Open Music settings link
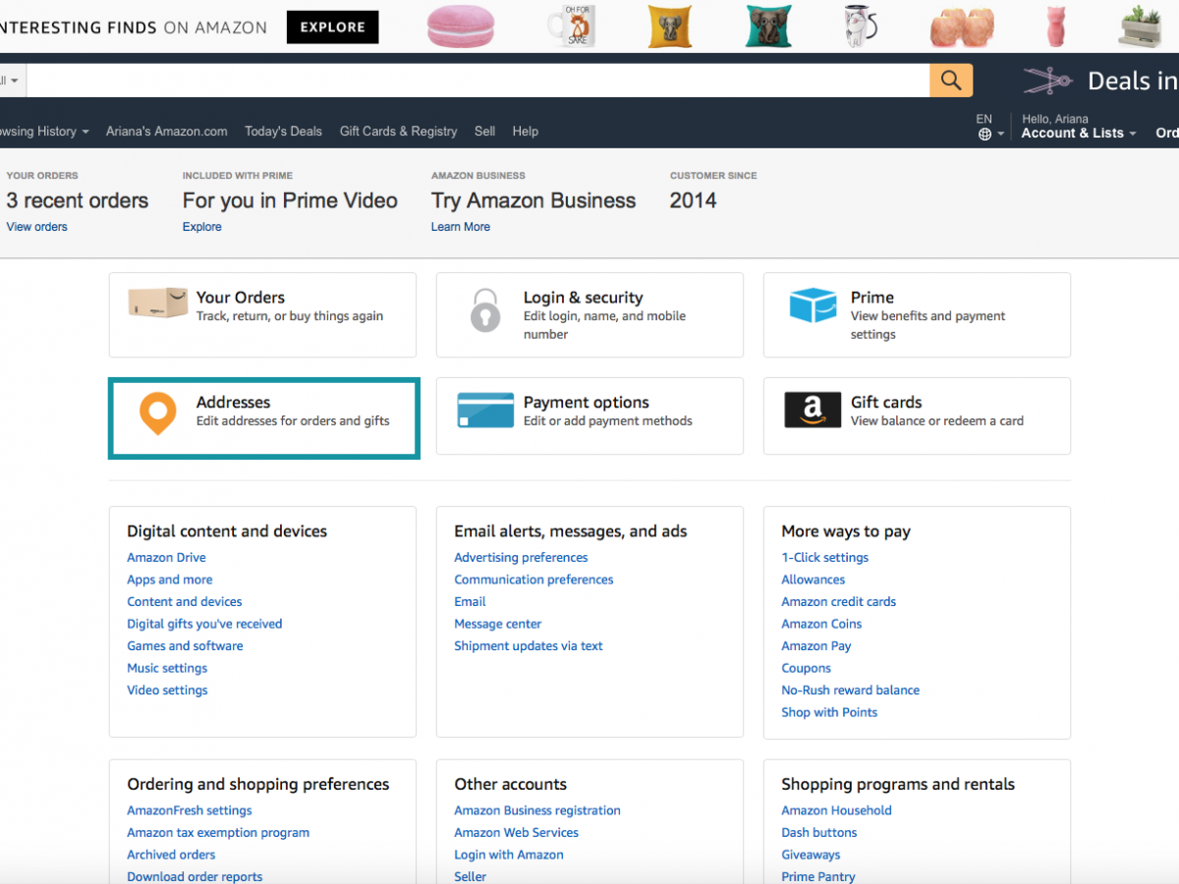 tap(167, 668)
